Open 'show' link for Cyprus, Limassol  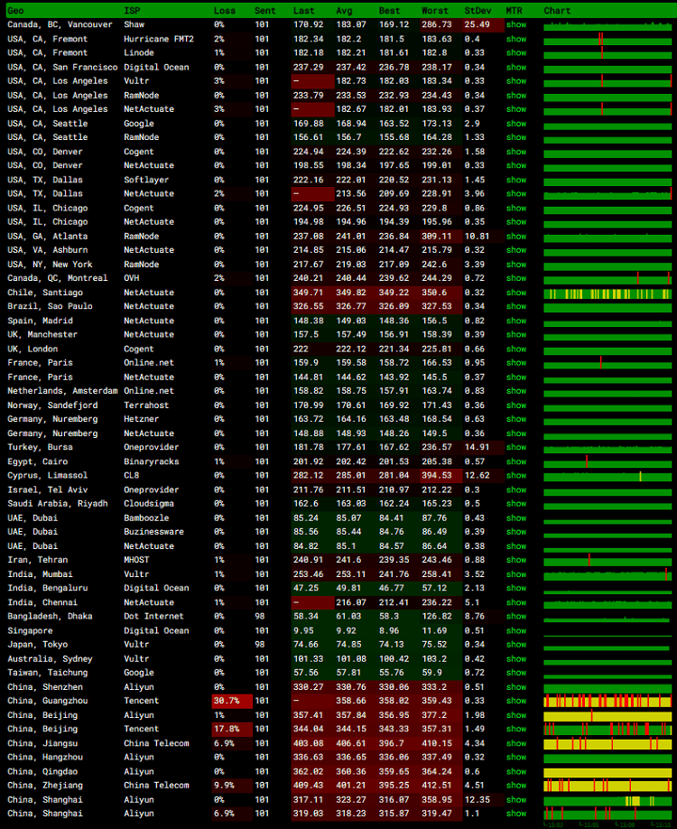[x=515, y=476]
